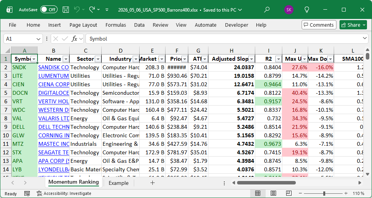The image size is (372, 198).
Task: Click the zoom slider handle
Action: tap(324, 193)
